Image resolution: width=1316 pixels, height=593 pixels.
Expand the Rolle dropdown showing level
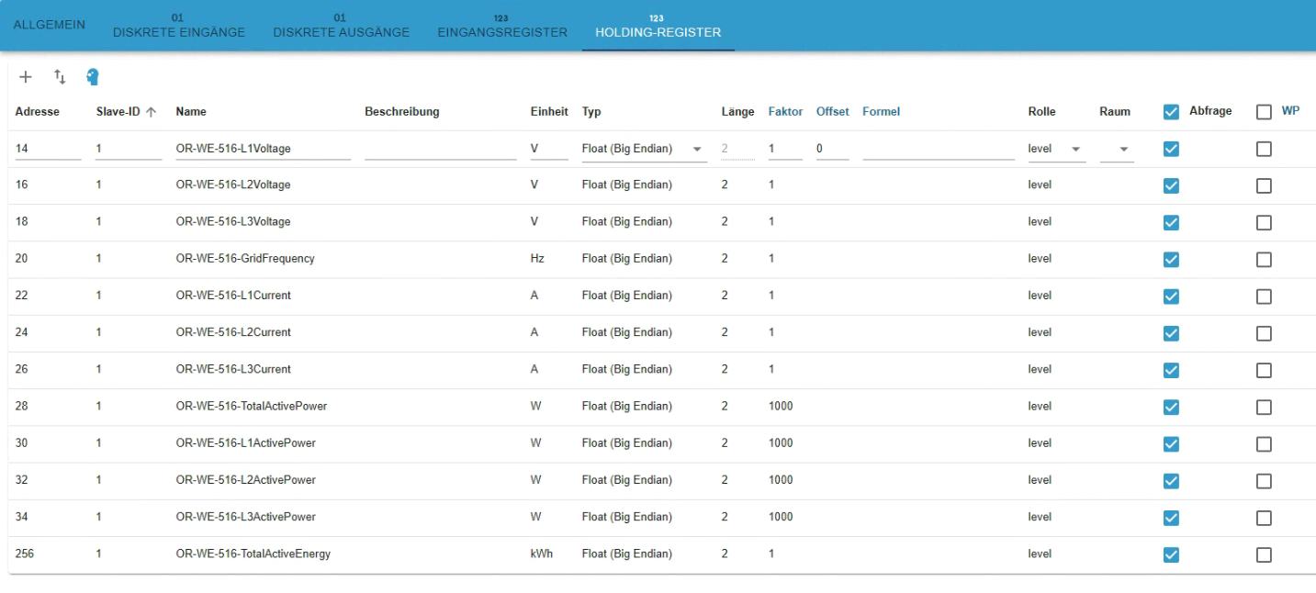[x=1075, y=149]
